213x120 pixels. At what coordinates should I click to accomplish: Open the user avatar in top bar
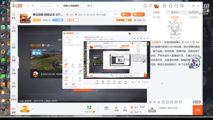tap(156, 6)
